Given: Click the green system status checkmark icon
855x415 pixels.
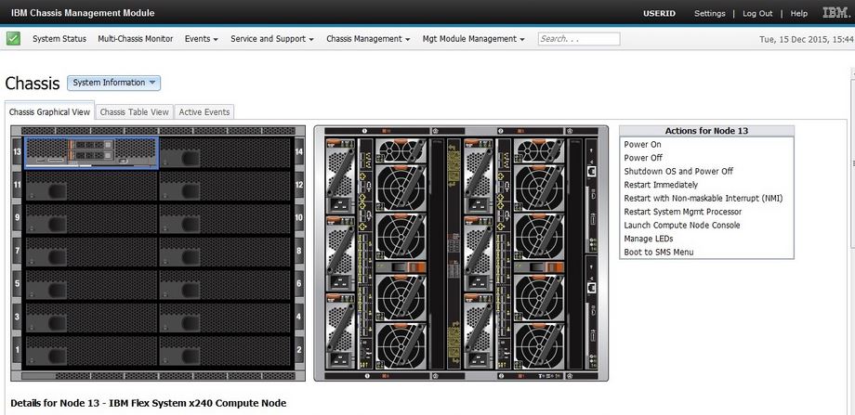Looking at the screenshot, I should [x=13, y=39].
